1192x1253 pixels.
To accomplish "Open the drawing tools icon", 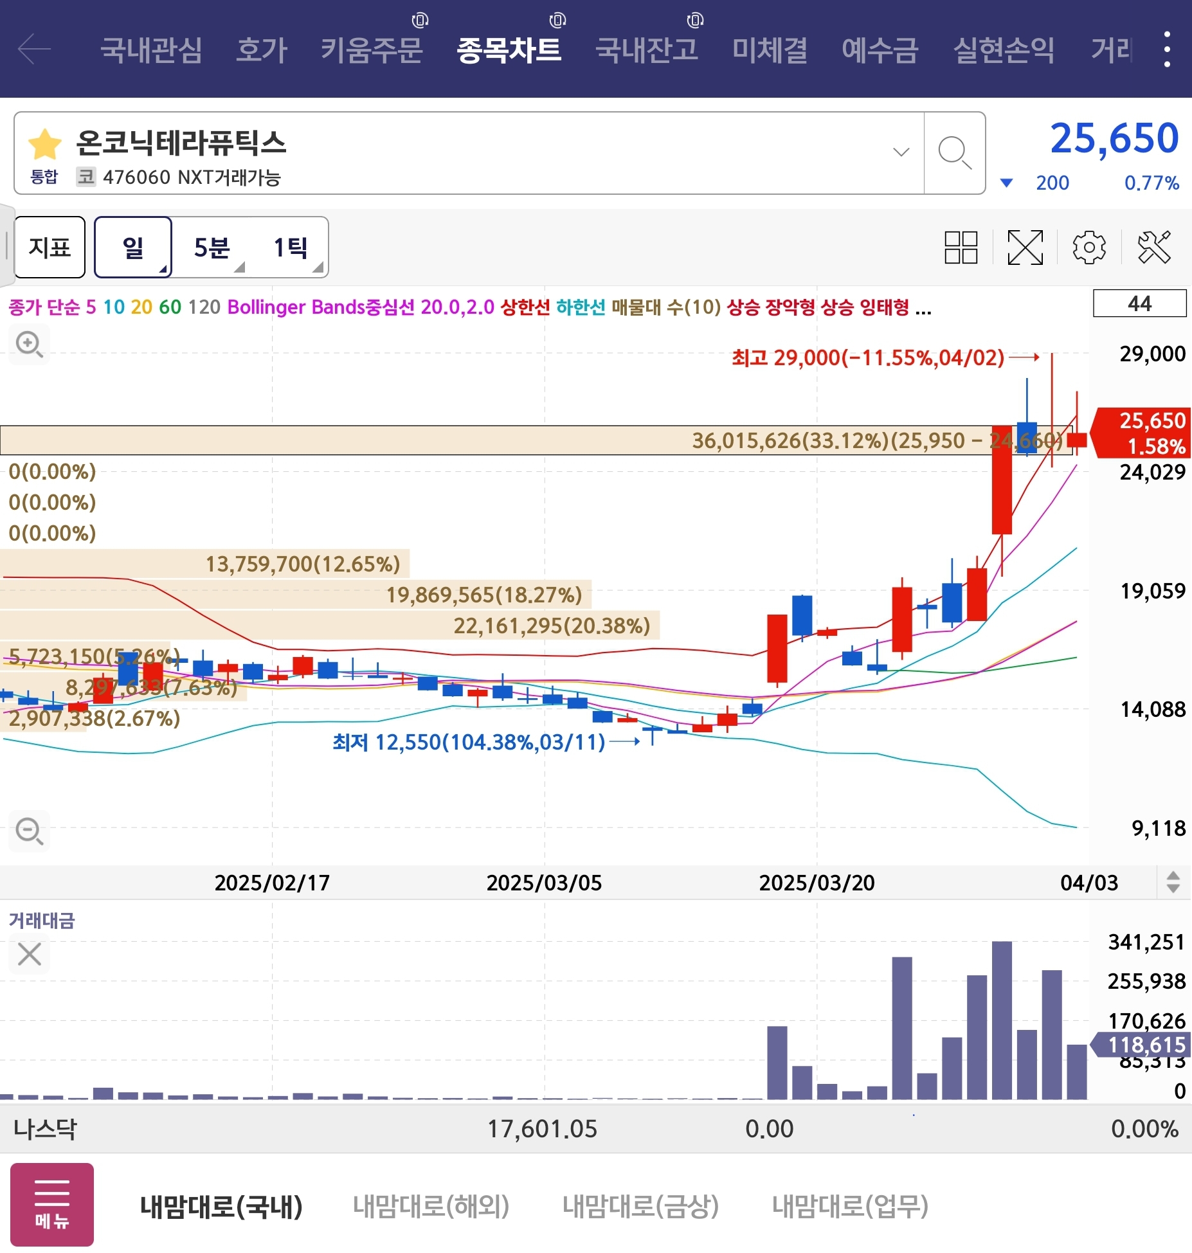I will [1154, 248].
